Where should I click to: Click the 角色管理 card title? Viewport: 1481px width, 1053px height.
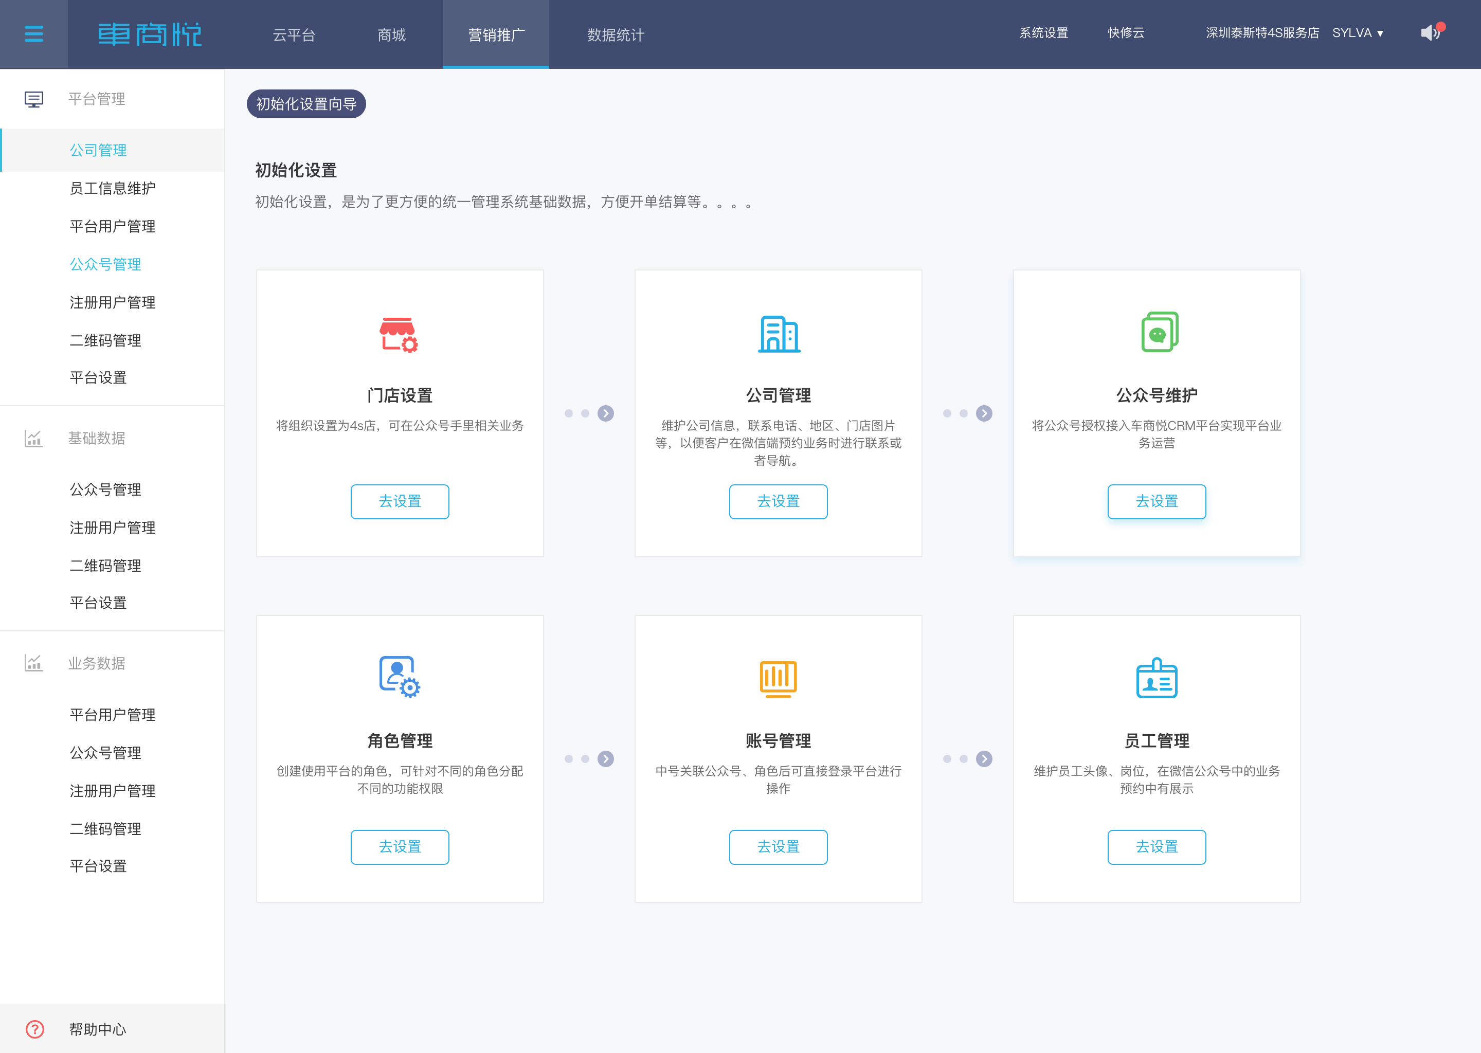[x=400, y=740]
